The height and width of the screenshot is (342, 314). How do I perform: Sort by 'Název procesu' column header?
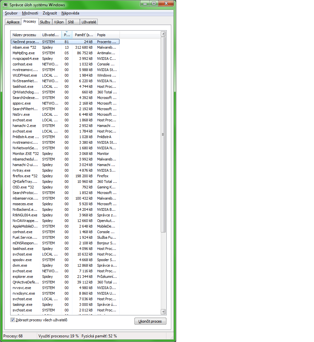(x=25, y=35)
